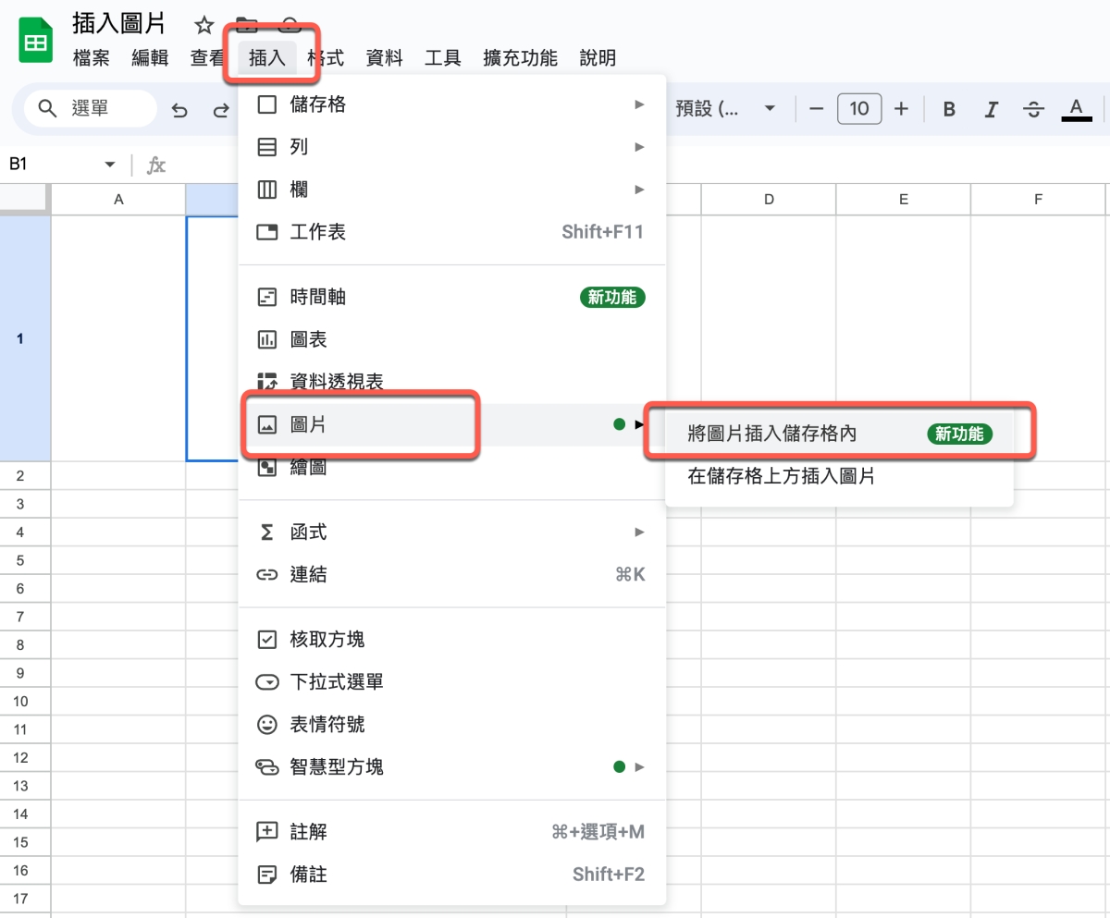The height and width of the screenshot is (918, 1110).
Task: Open the name box dropdown arrow
Action: [x=110, y=165]
